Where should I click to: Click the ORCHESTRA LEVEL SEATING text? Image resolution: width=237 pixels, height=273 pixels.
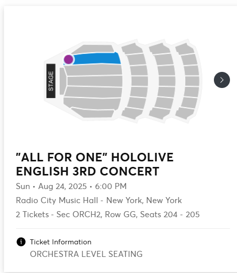(86, 254)
